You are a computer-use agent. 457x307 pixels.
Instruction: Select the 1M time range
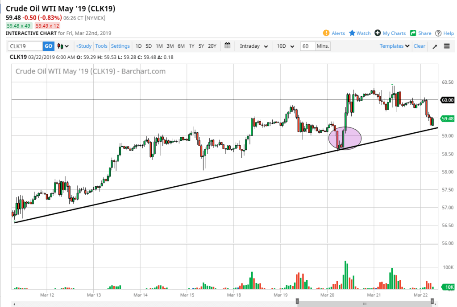159,46
